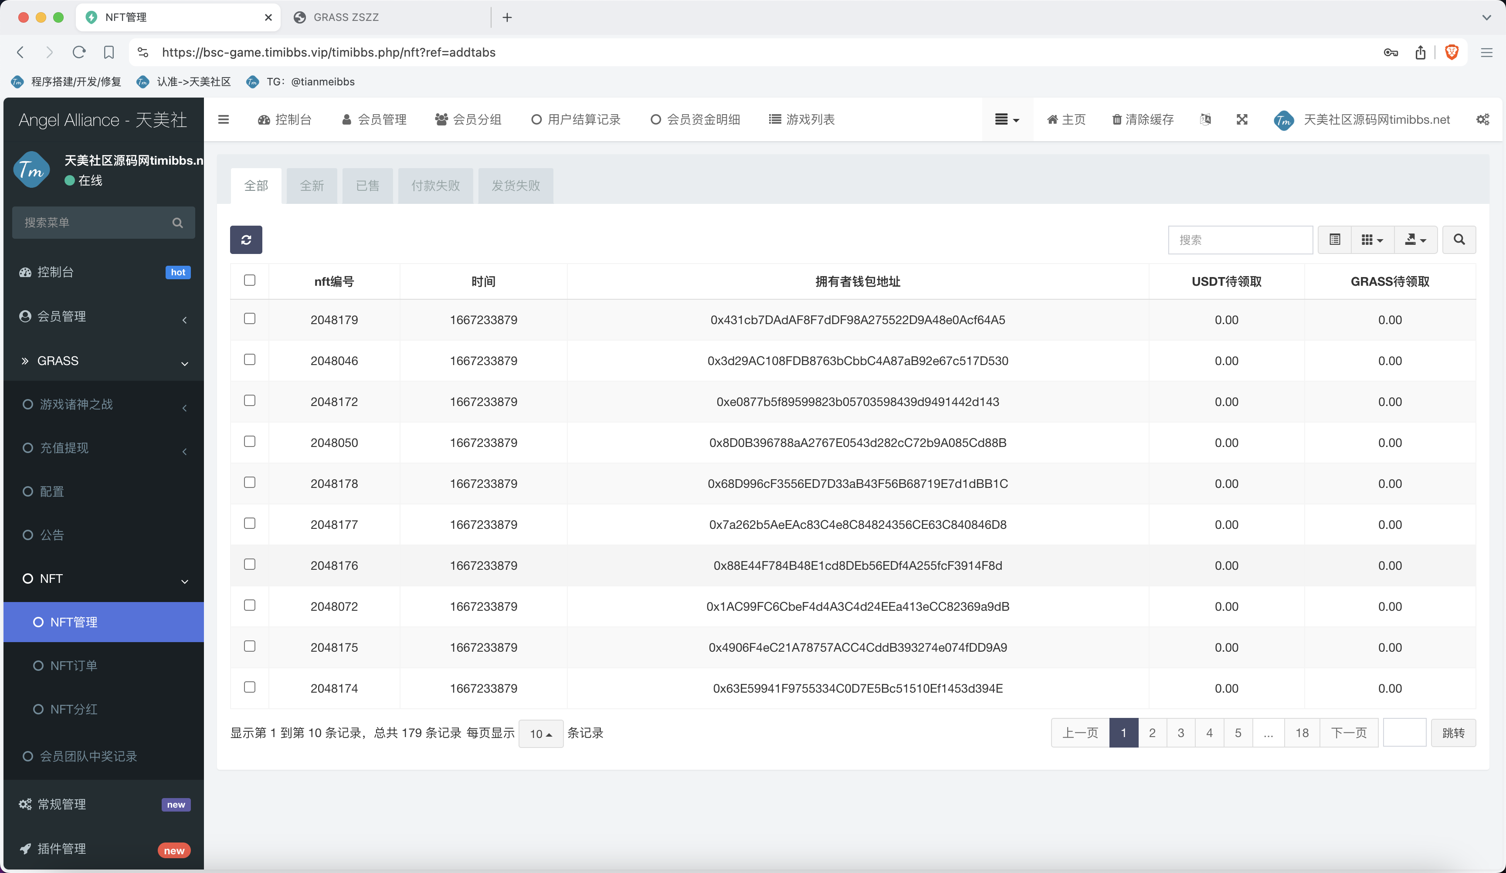Screen dimensions: 1506x873
Task: Click the table refresh icon button
Action: [x=246, y=240]
